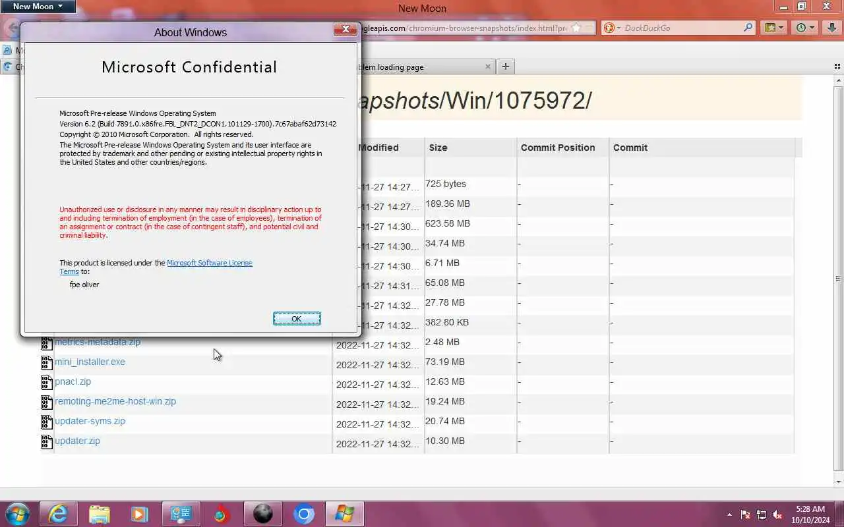Open the metrics-metadata.zip link

point(98,342)
